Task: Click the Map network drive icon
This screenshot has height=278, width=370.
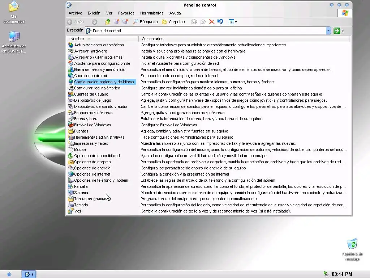Action: [116, 22]
